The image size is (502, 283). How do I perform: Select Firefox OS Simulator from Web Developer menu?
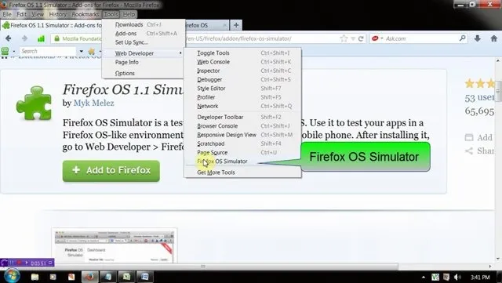coord(222,161)
